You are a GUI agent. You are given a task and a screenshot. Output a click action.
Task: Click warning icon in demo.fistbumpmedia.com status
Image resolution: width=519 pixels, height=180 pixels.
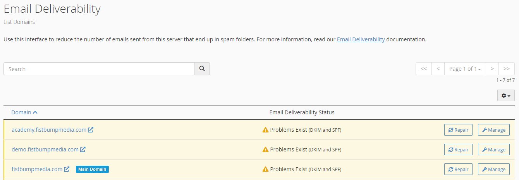point(265,150)
